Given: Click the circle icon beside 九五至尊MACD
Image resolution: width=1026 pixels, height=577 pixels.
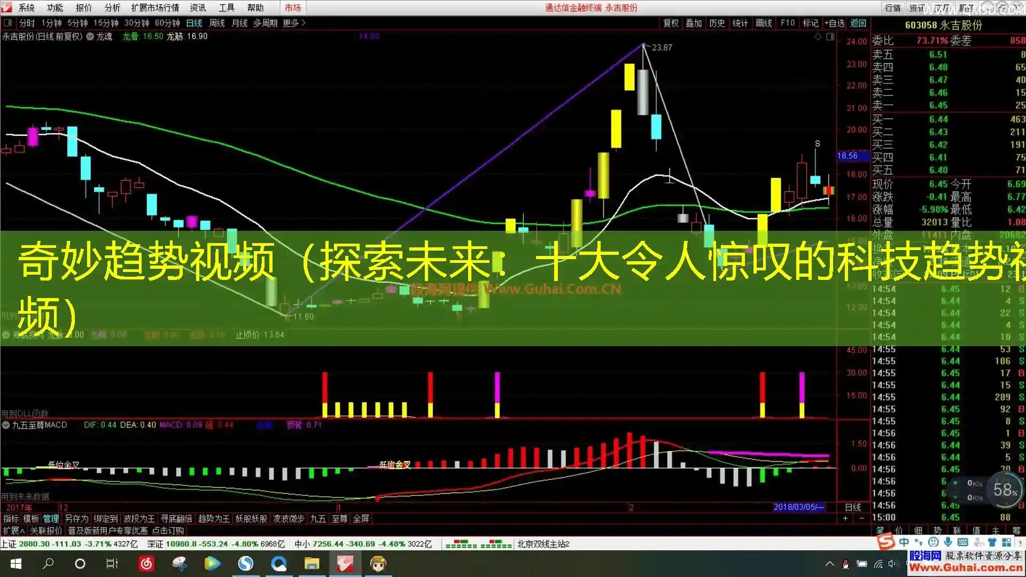Looking at the screenshot, I should [6, 425].
